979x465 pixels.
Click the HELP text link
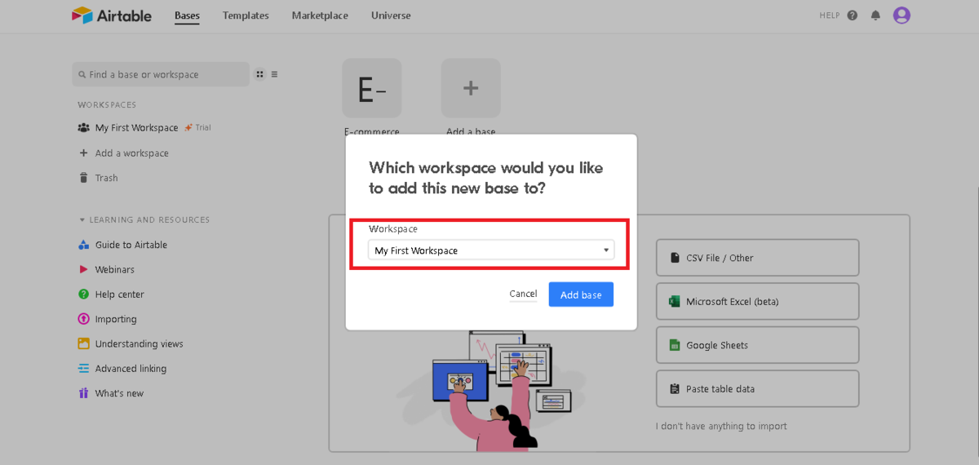click(x=830, y=15)
